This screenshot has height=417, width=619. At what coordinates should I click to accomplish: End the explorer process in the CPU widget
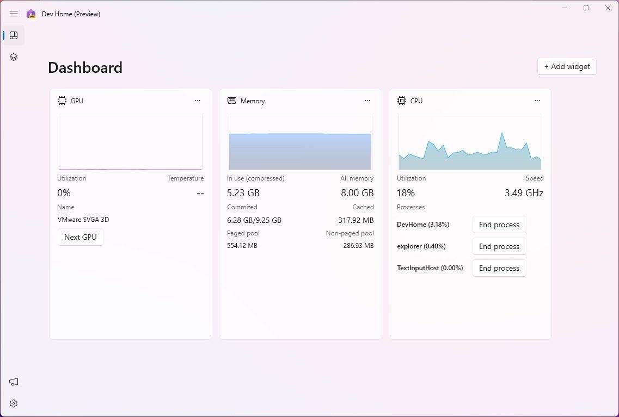pyautogui.click(x=499, y=246)
